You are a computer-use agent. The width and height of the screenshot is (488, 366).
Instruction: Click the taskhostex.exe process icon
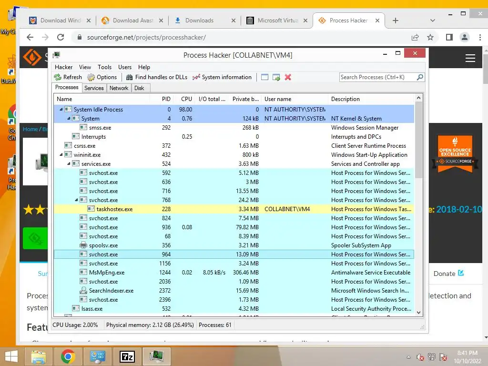click(91, 209)
